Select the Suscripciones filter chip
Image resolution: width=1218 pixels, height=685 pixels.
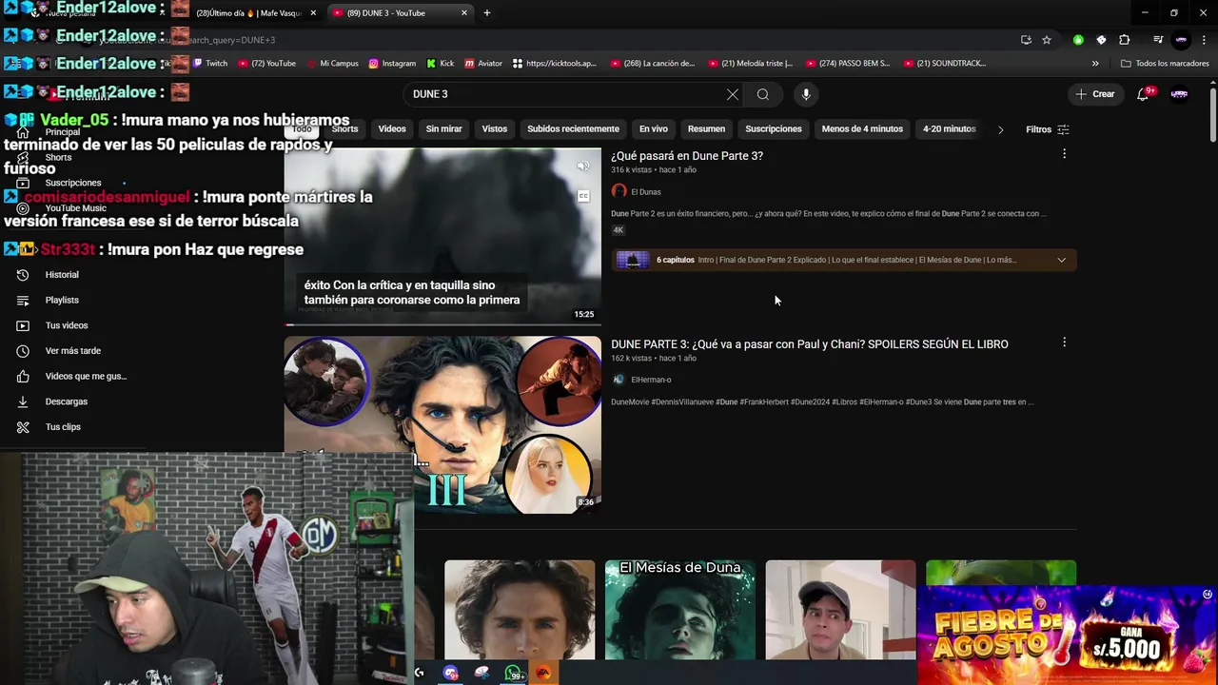coord(774,129)
